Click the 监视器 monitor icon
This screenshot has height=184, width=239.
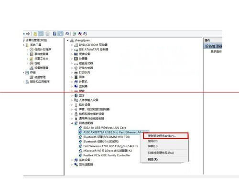76,86
